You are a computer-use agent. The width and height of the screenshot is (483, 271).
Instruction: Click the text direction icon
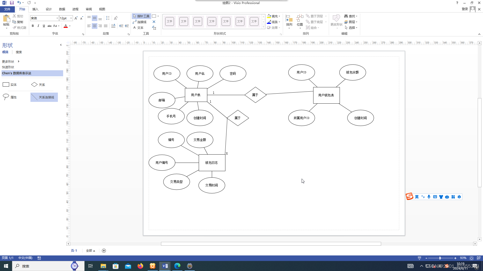113,26
